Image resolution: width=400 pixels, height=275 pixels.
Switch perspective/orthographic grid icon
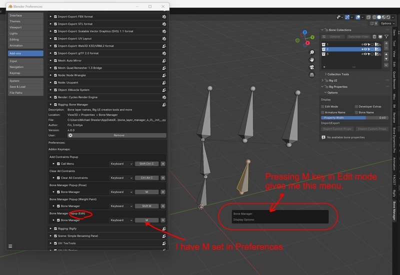click(311, 74)
